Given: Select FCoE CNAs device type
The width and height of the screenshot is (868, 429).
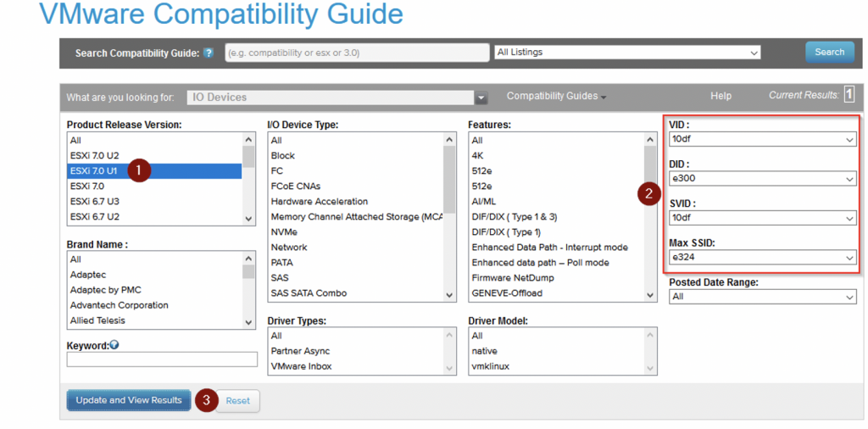Looking at the screenshot, I should [355, 187].
